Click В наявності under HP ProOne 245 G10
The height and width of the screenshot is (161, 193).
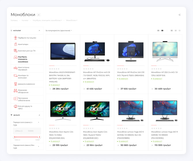pyautogui.click(x=123, y=78)
